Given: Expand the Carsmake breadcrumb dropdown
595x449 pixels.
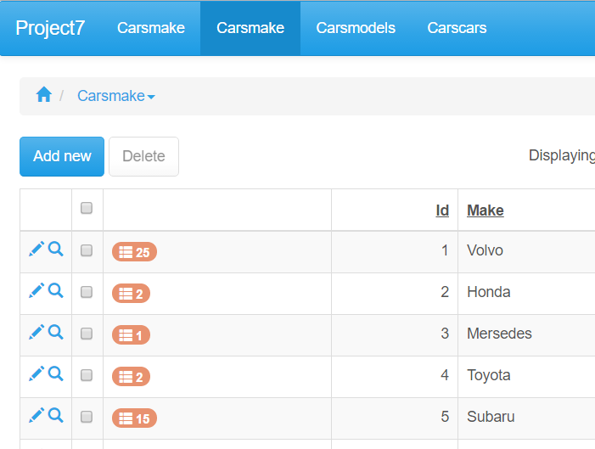Looking at the screenshot, I should pyautogui.click(x=116, y=96).
